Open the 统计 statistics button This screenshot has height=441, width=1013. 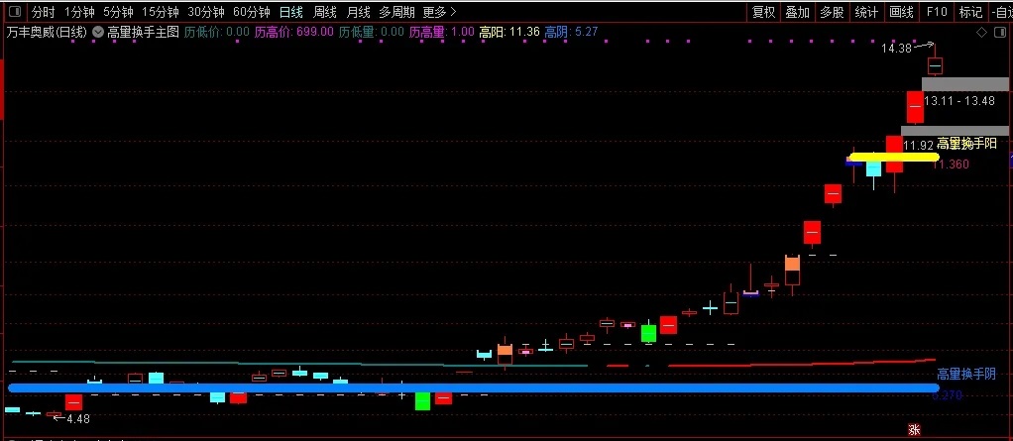coord(866,12)
